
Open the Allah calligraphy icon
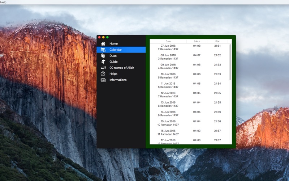(103, 68)
